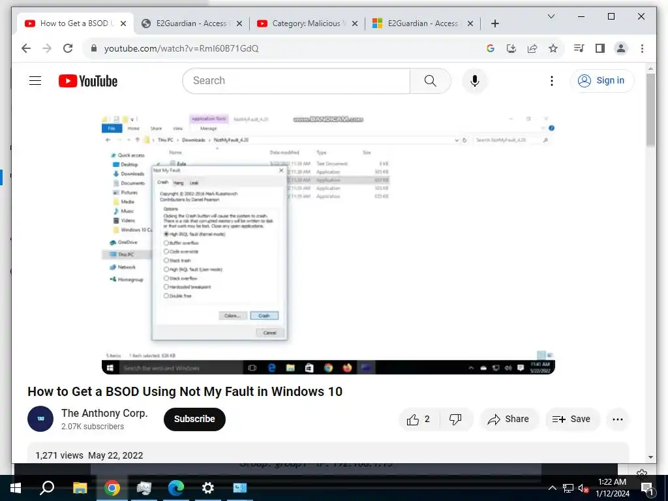
Task: Open a new Chrome tab
Action: point(494,23)
